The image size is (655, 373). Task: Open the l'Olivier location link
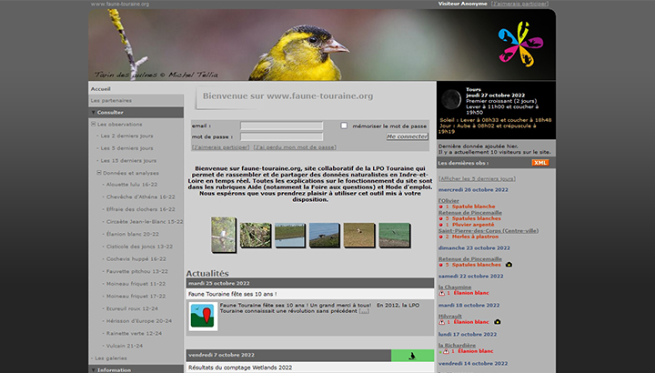pyautogui.click(x=448, y=201)
